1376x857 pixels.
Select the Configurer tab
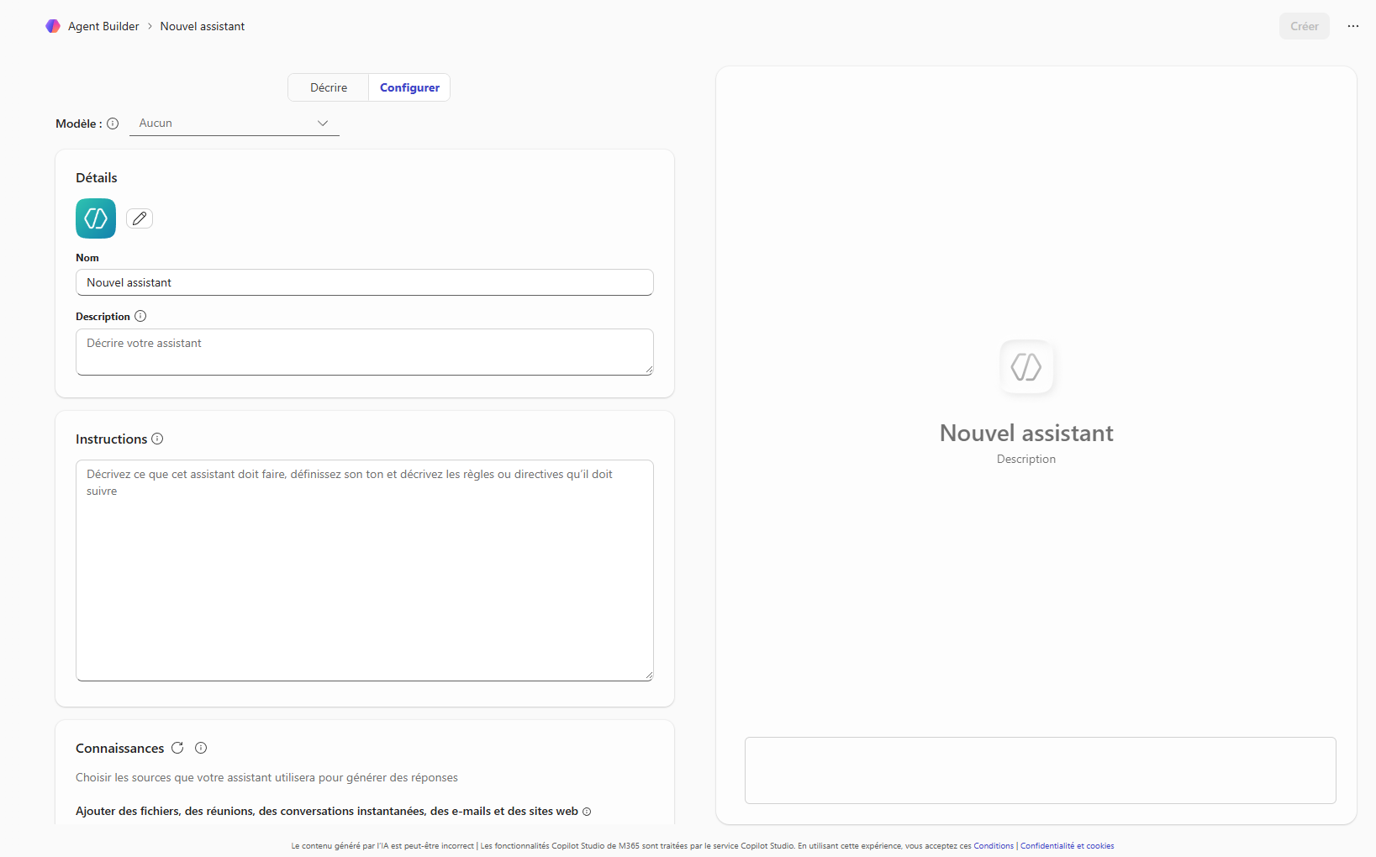coord(409,87)
